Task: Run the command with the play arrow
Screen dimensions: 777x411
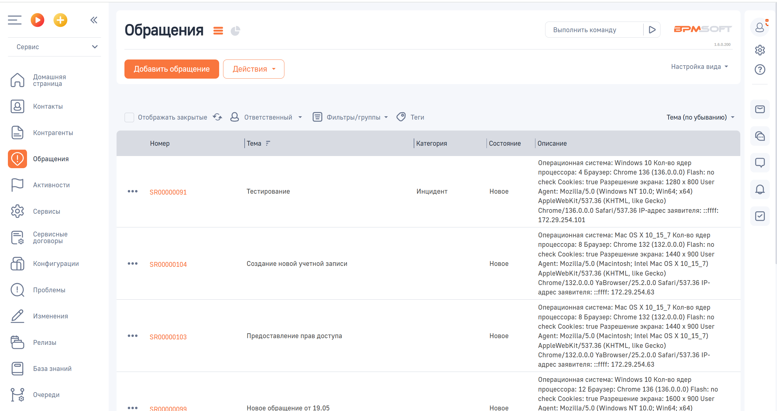Action: pos(652,30)
